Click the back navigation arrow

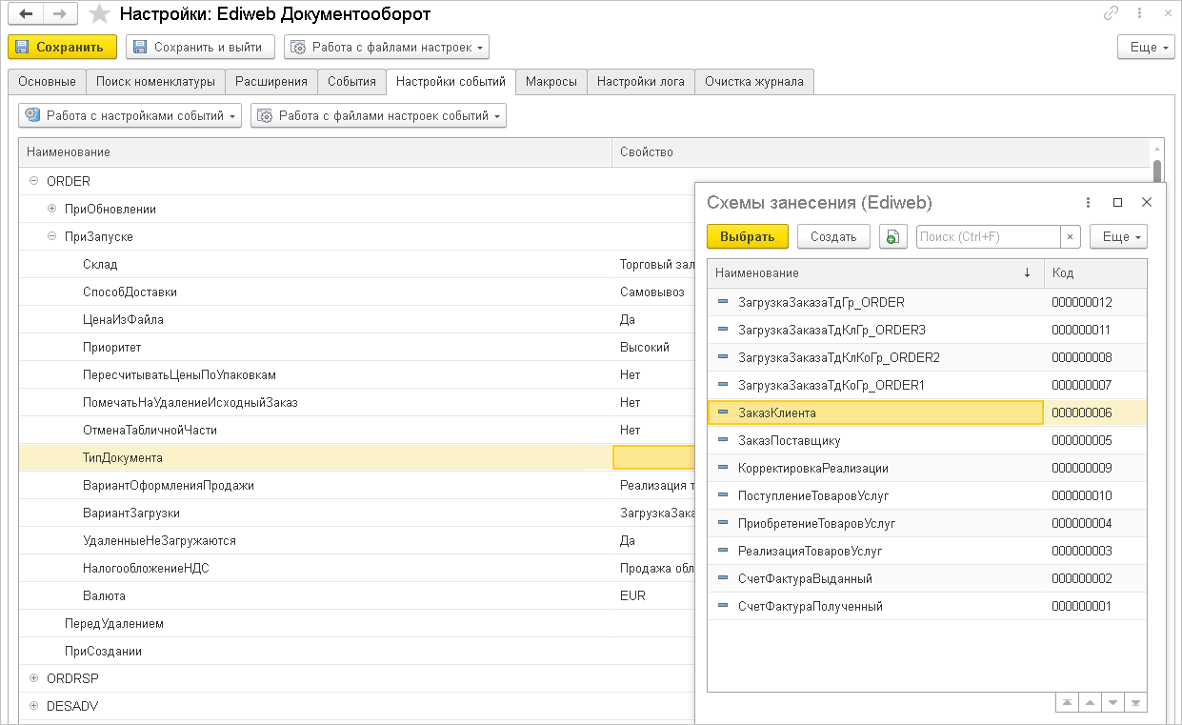(x=26, y=14)
